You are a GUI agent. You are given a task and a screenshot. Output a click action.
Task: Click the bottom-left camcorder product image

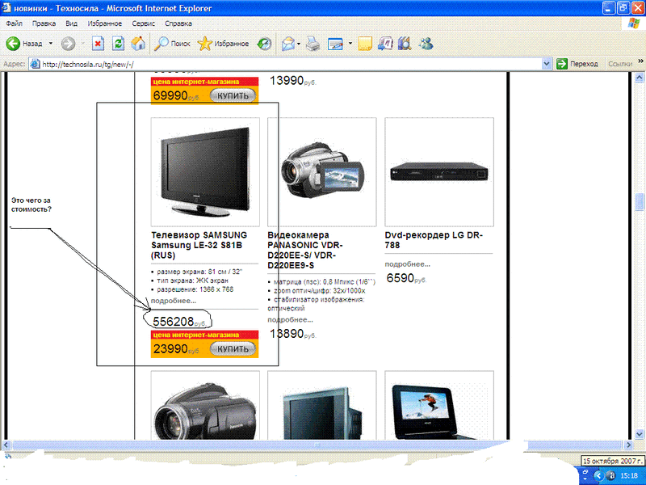(205, 406)
